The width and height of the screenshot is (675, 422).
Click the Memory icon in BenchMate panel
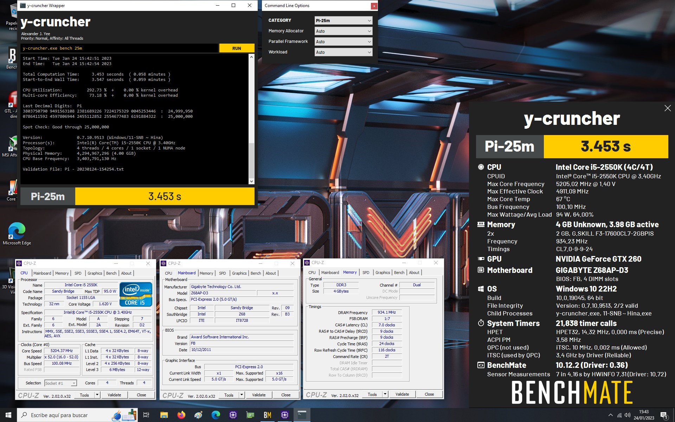click(481, 224)
